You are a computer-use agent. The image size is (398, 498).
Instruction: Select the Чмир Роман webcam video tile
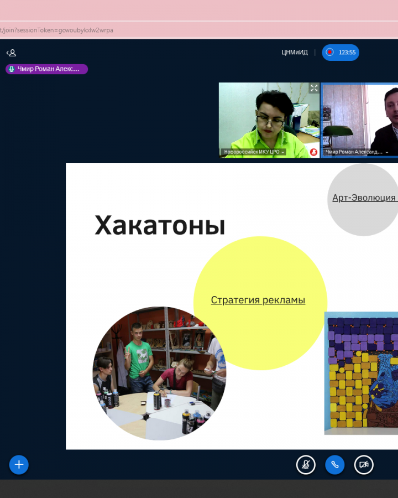pos(360,116)
